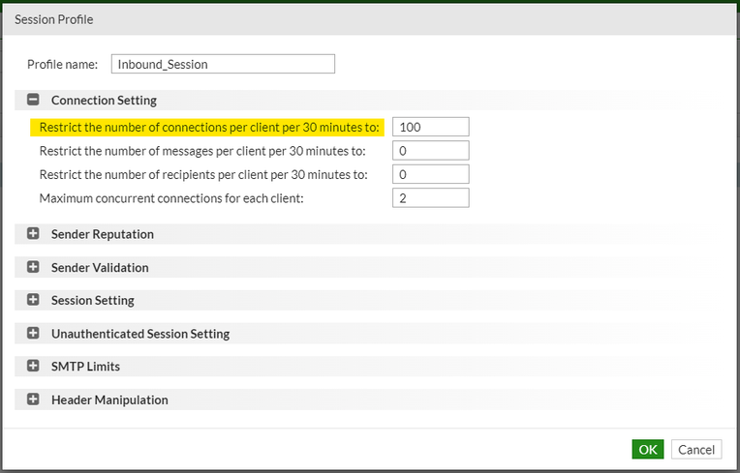740x473 pixels.
Task: Click the Maximum concurrent connections field
Action: point(430,197)
